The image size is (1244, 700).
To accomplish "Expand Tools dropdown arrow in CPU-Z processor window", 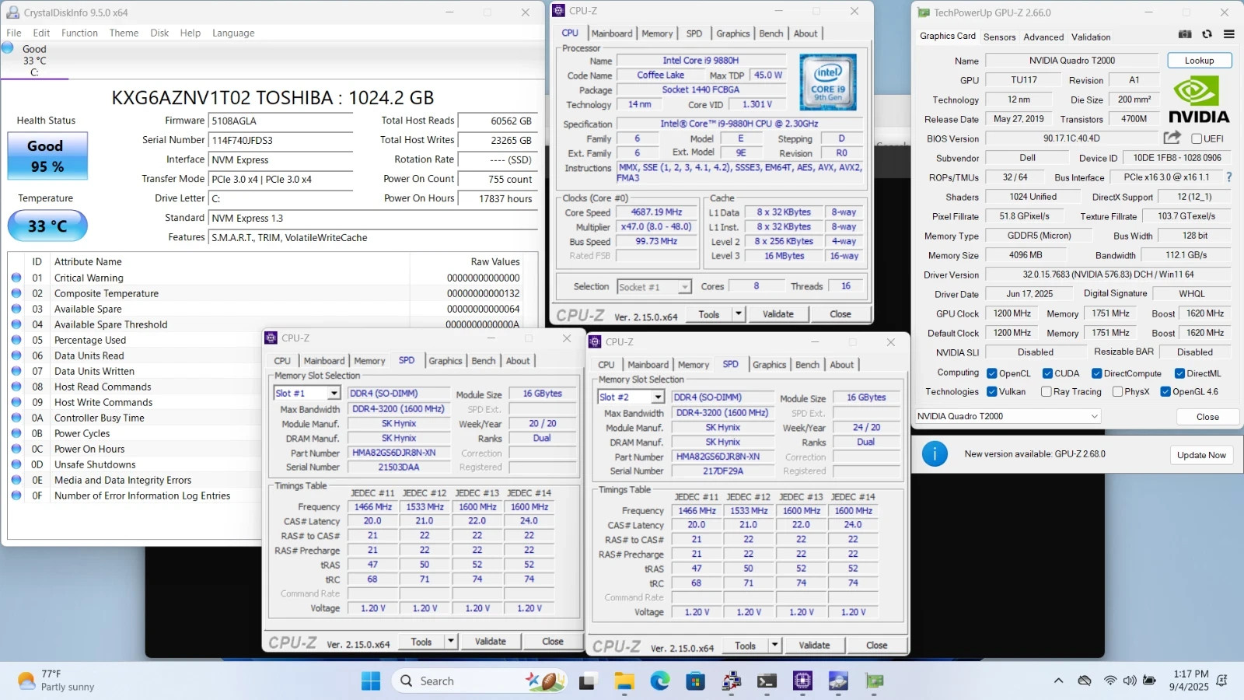I will (738, 314).
